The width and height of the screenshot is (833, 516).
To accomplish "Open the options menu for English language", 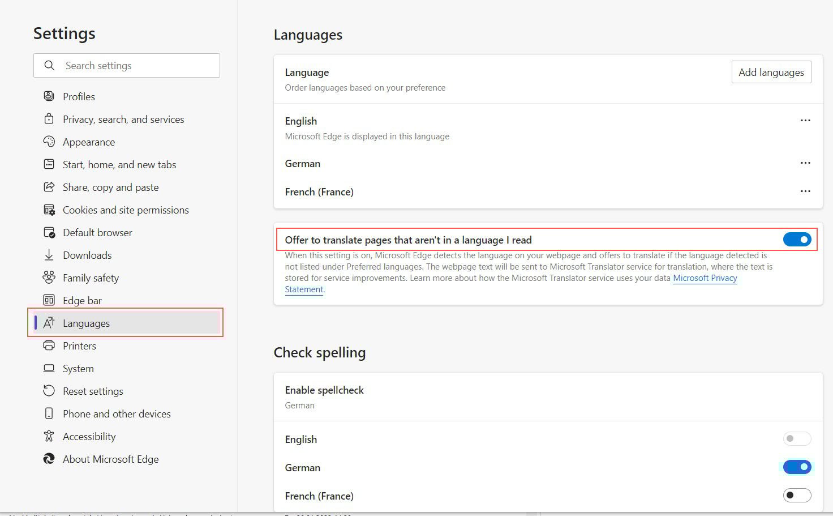I will click(x=805, y=120).
